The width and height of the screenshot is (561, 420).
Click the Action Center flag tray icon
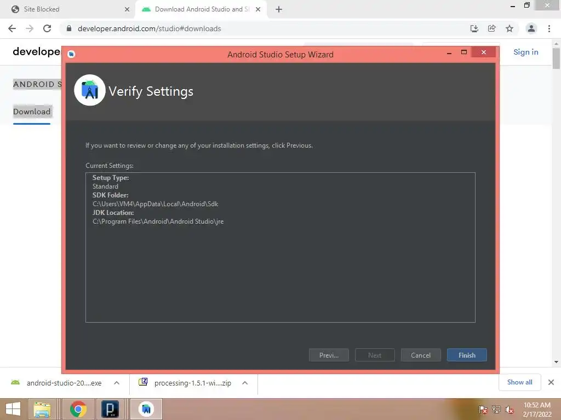tap(483, 410)
